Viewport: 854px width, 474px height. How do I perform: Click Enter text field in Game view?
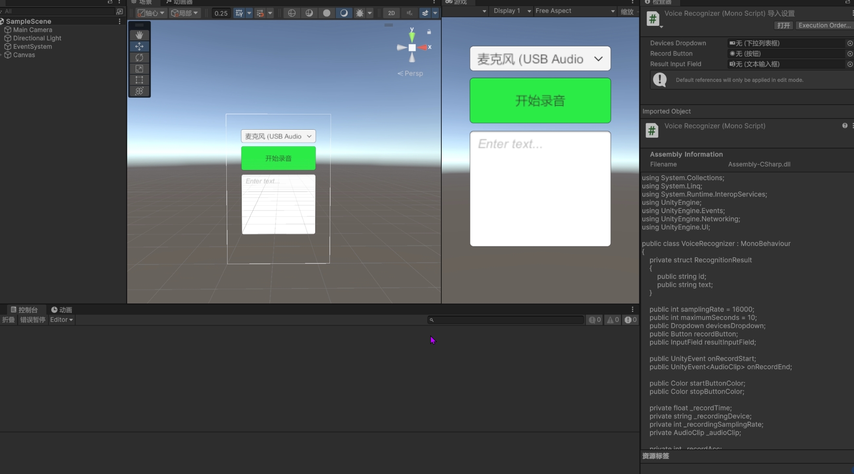point(540,189)
